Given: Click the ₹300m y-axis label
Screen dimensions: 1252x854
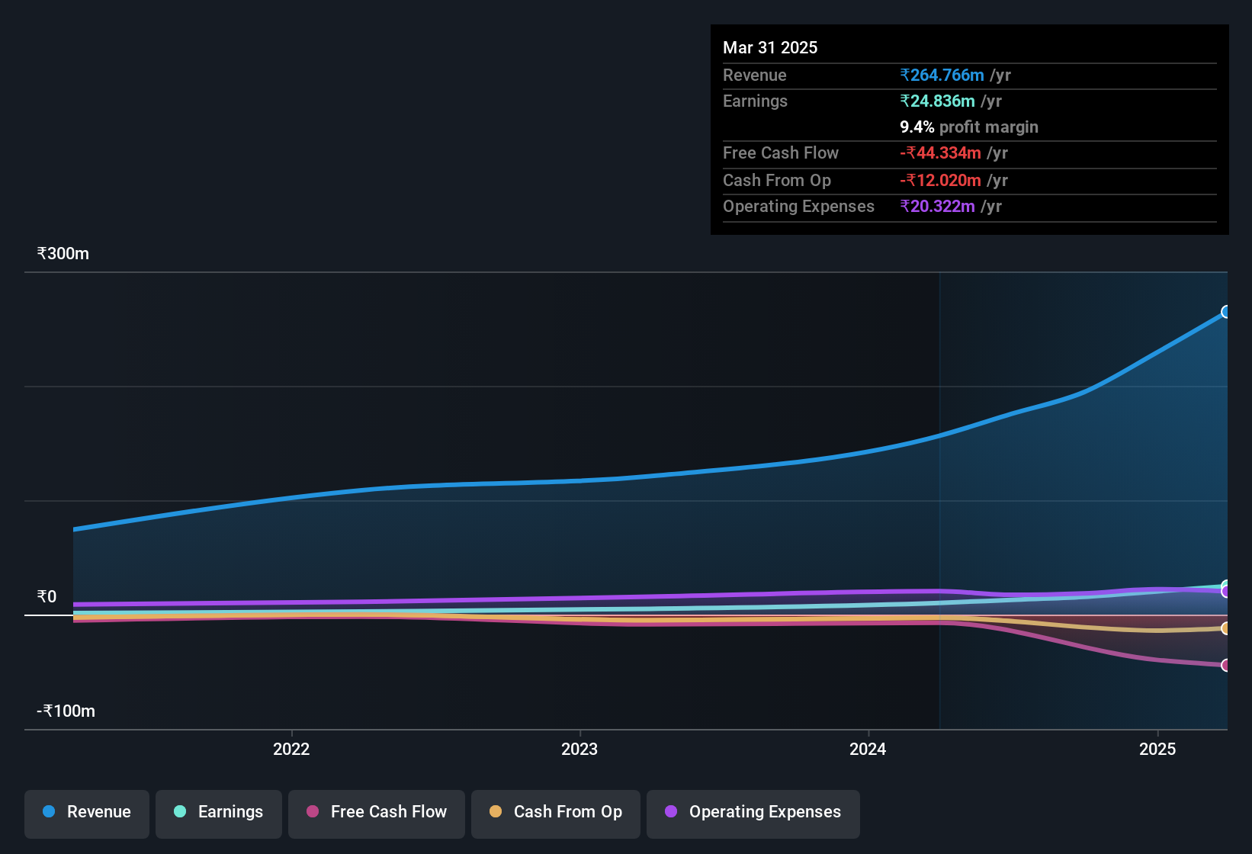Looking at the screenshot, I should [x=63, y=253].
